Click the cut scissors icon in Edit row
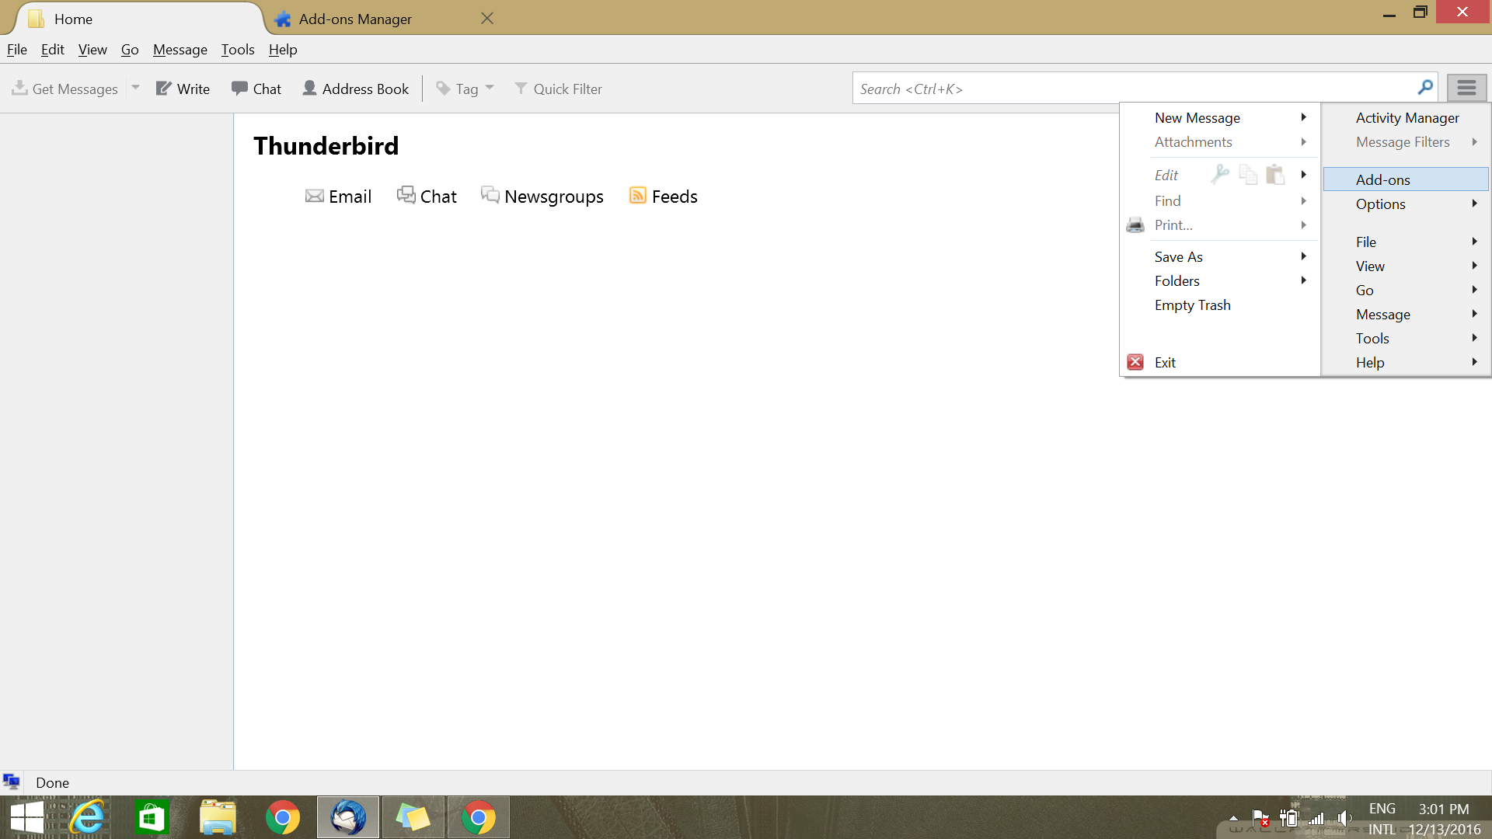 click(x=1220, y=174)
